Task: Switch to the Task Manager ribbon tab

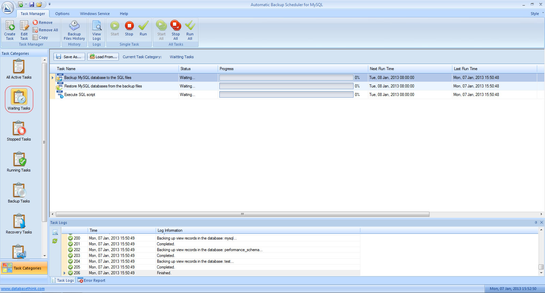Action: (x=33, y=14)
